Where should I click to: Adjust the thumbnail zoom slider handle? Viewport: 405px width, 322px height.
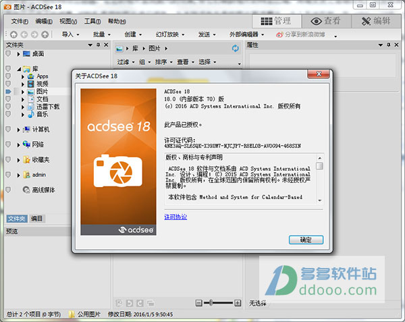click(211, 302)
